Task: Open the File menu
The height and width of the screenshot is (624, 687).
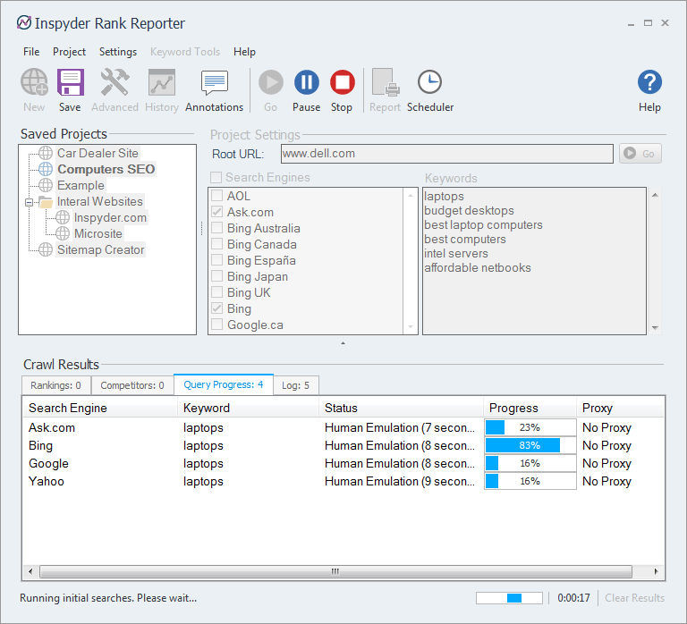Action: [x=31, y=52]
